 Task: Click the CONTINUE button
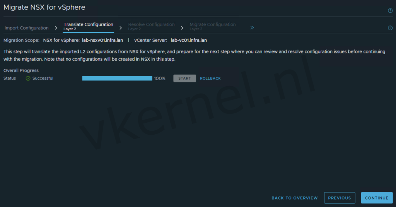(x=377, y=198)
